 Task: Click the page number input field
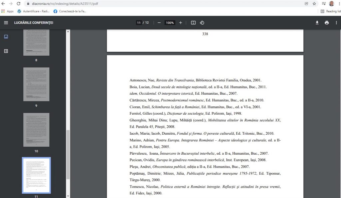pyautogui.click(x=139, y=23)
